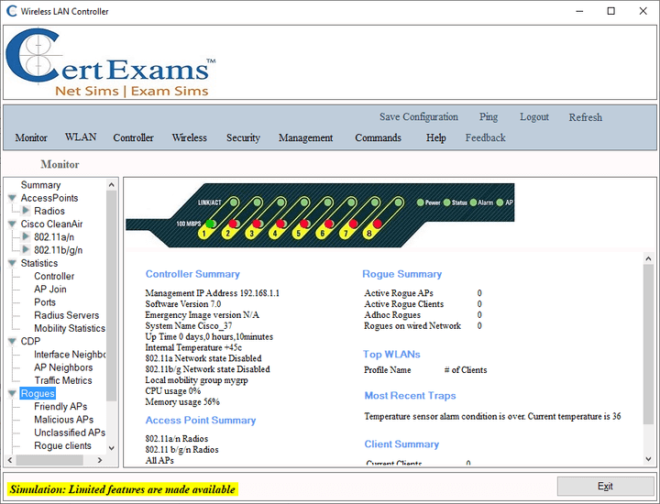Collapse the CDP tree node

click(x=12, y=342)
